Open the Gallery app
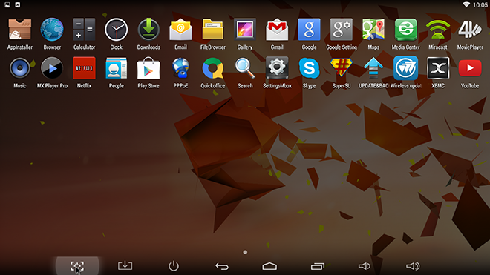This screenshot has height=275, width=490. tap(245, 30)
